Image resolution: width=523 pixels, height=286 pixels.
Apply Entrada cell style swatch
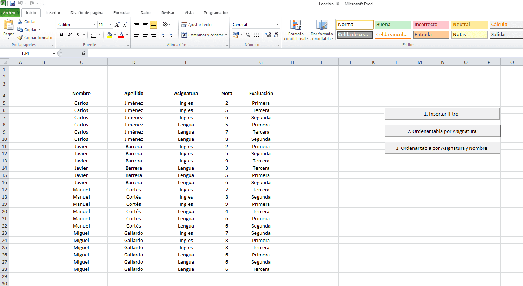pyautogui.click(x=431, y=35)
